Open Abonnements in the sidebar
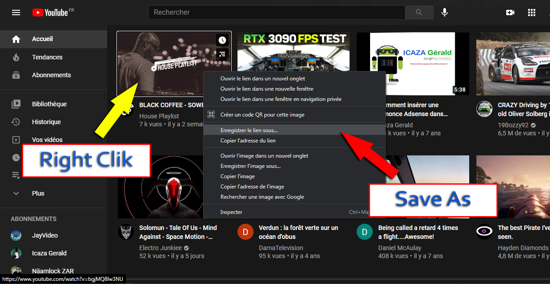This screenshot has width=550, height=284. tap(51, 75)
